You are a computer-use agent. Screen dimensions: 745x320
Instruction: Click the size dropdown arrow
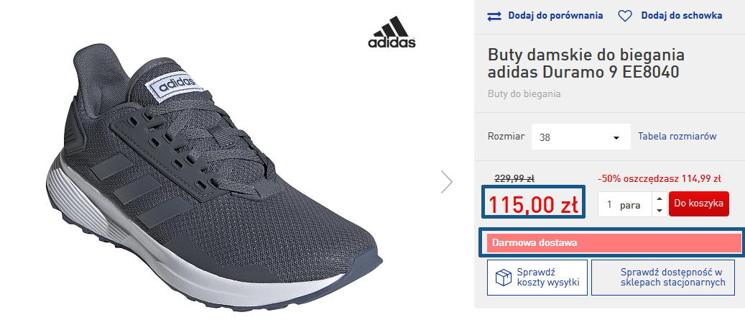[616, 138]
